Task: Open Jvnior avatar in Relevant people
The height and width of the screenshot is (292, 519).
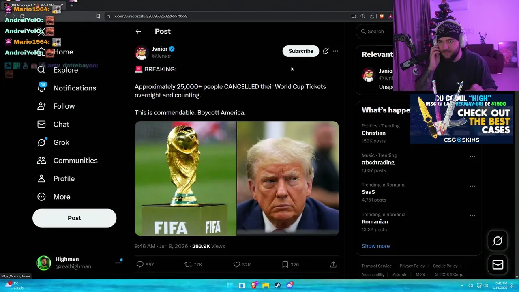Action: (369, 75)
